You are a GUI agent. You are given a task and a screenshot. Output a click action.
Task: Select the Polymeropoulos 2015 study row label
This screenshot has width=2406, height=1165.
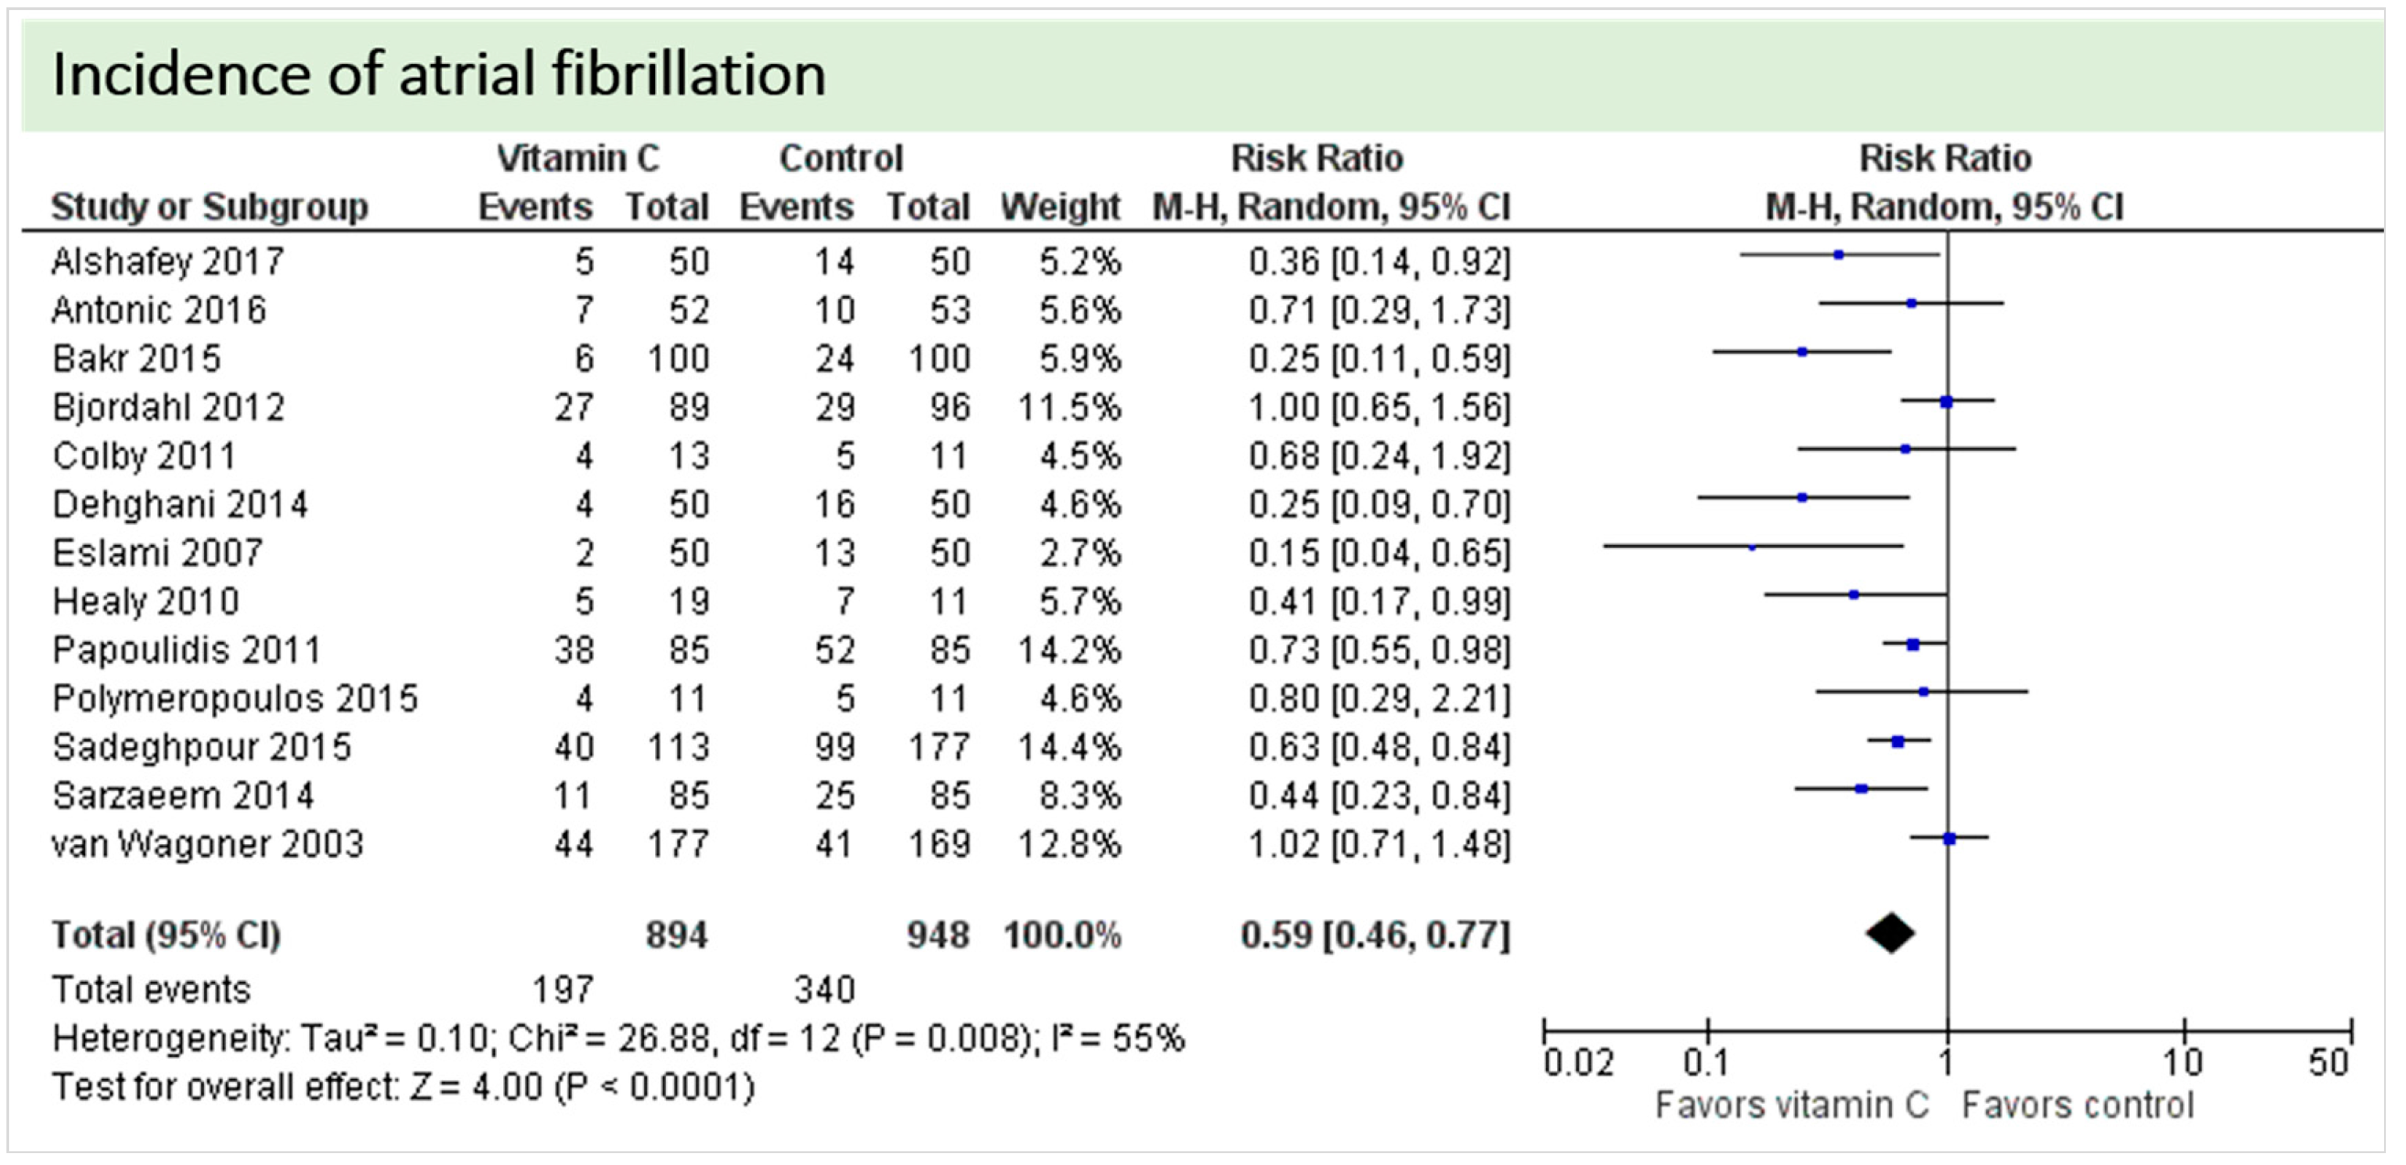(x=234, y=699)
